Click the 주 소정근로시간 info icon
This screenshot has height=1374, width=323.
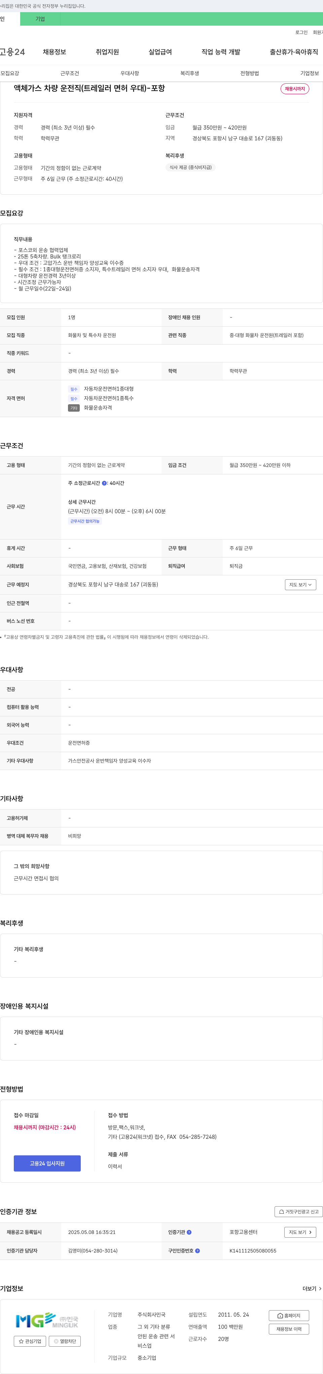pos(104,483)
